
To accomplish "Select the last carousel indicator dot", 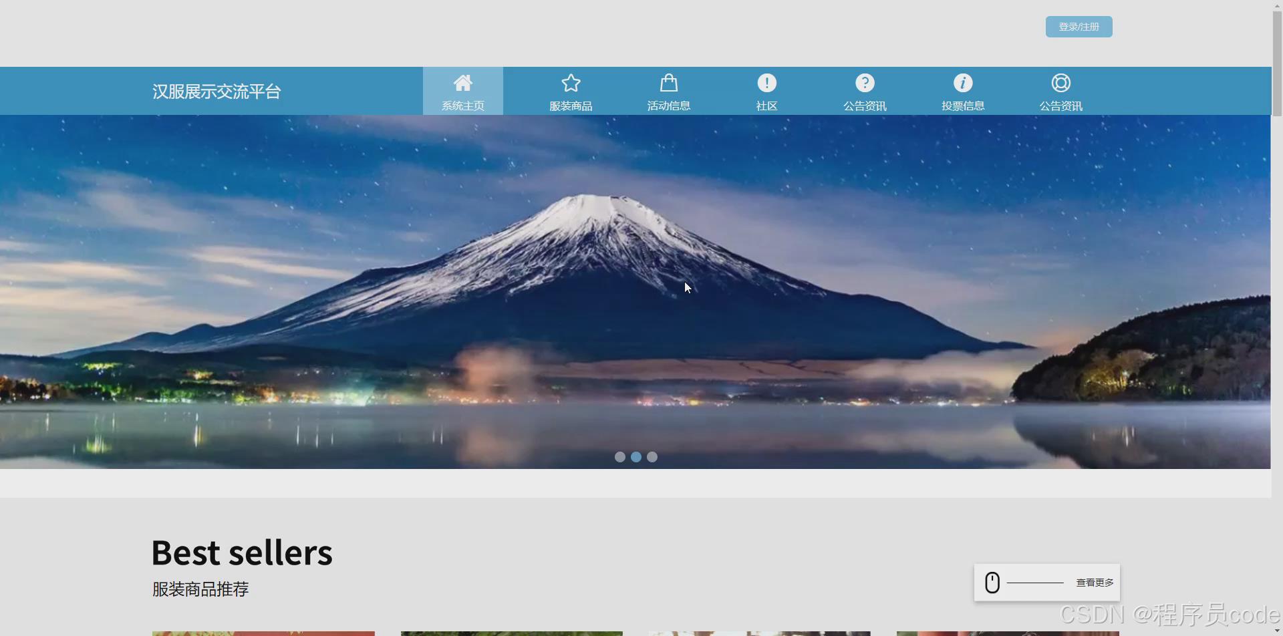I will tap(652, 457).
